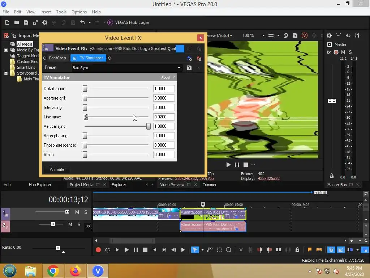Viewport: 370px width, 278px height.
Task: Switch to the Hub Explorer tab
Action: [x=40, y=185]
